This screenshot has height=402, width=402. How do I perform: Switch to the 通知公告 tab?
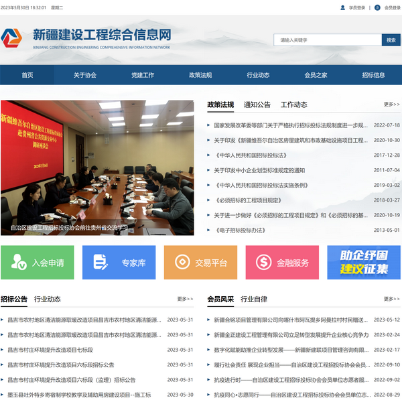pos(257,105)
